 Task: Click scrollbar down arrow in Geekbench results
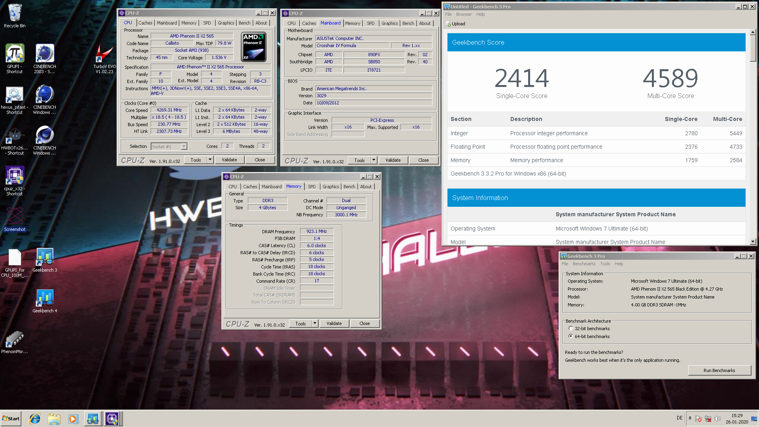coord(753,241)
